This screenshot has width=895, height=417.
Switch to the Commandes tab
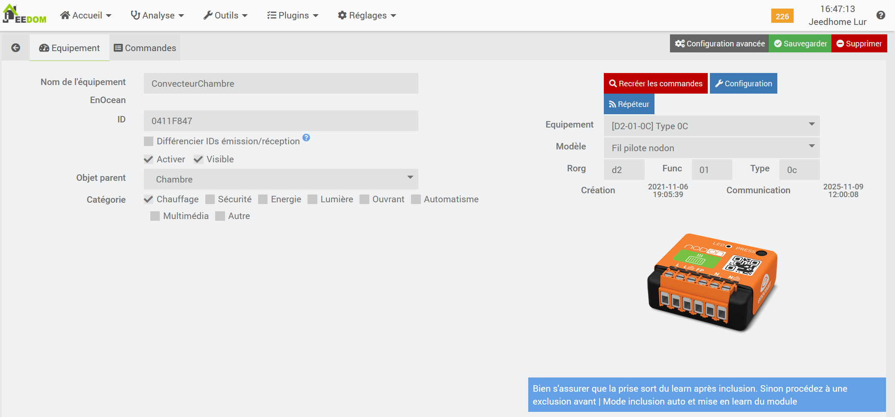(x=145, y=48)
